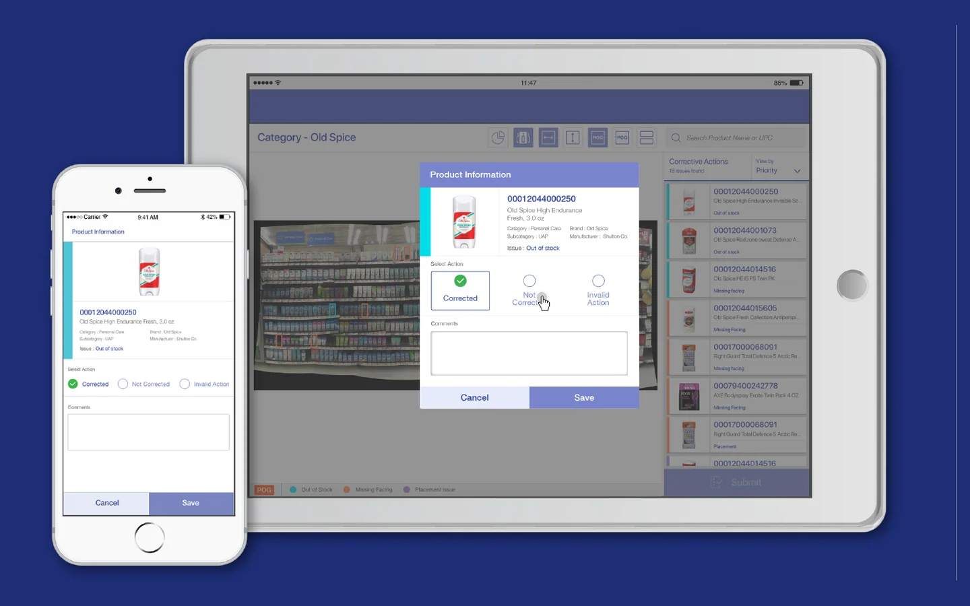This screenshot has height=606, width=970.
Task: Switch to stacked rows layout icon
Action: (x=647, y=138)
